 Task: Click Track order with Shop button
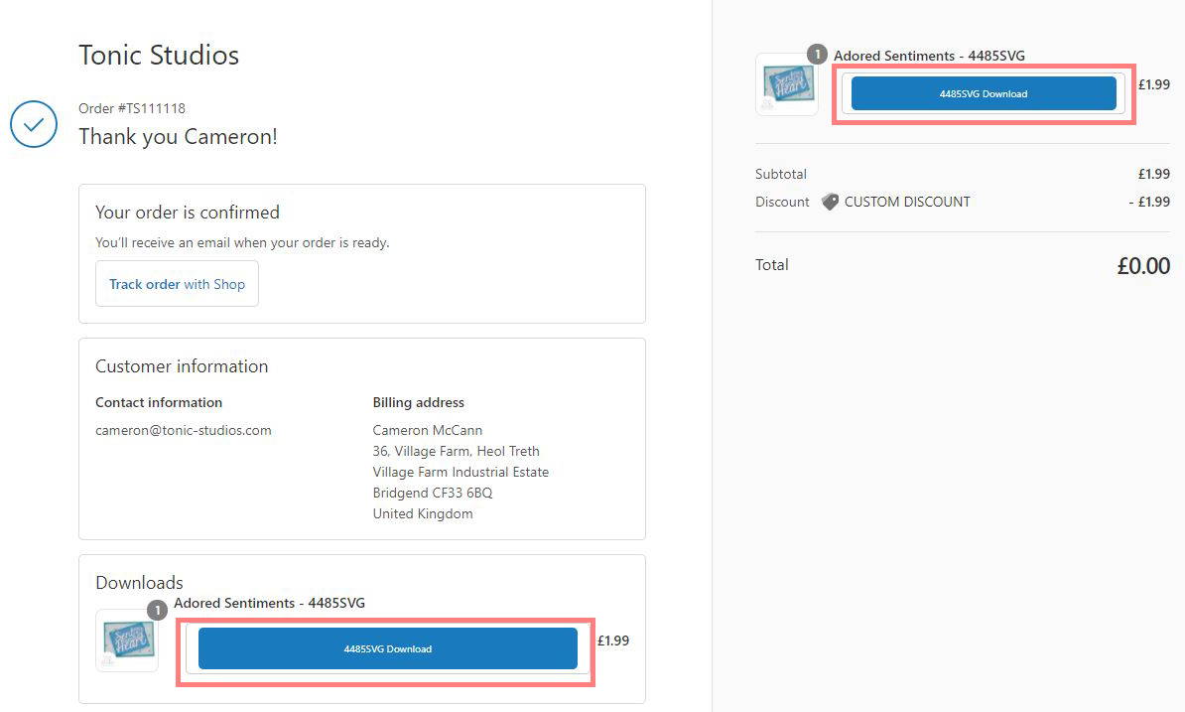pyautogui.click(x=177, y=283)
